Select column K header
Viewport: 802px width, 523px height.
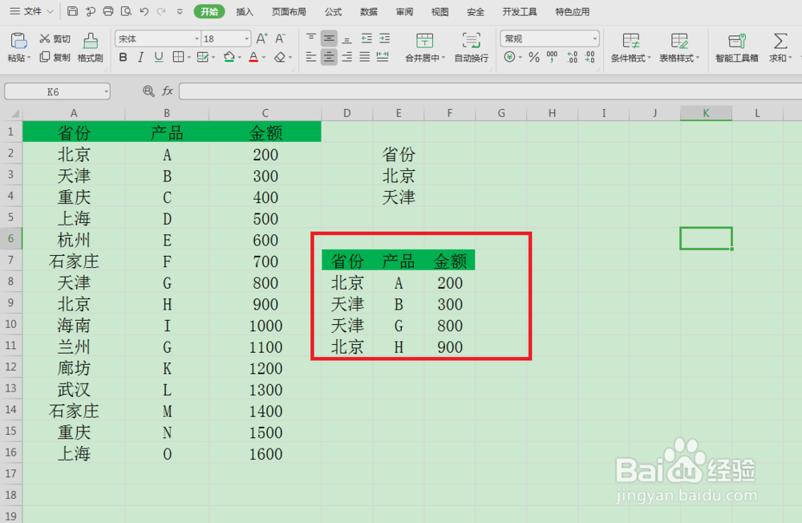coord(706,113)
